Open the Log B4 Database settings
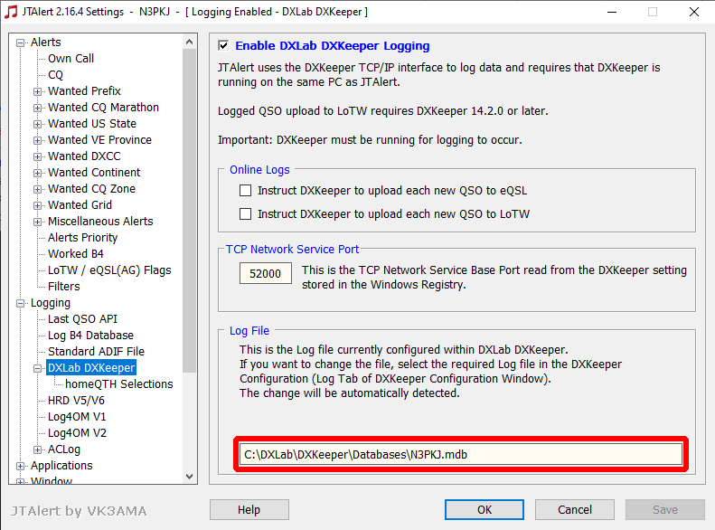This screenshot has height=530, width=715. point(90,336)
